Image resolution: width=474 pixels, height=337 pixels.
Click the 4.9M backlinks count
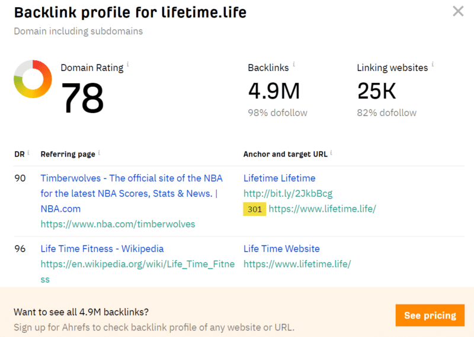[x=274, y=91]
